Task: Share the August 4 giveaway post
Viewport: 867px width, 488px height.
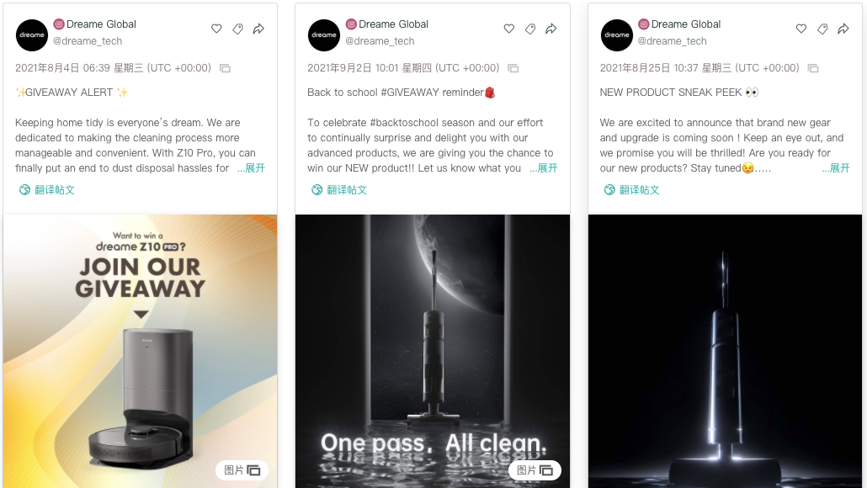Action: [x=258, y=29]
